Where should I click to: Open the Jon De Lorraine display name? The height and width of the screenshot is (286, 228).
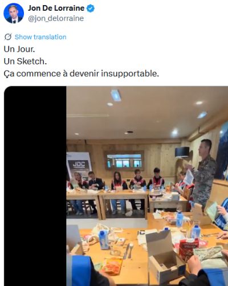(x=56, y=8)
